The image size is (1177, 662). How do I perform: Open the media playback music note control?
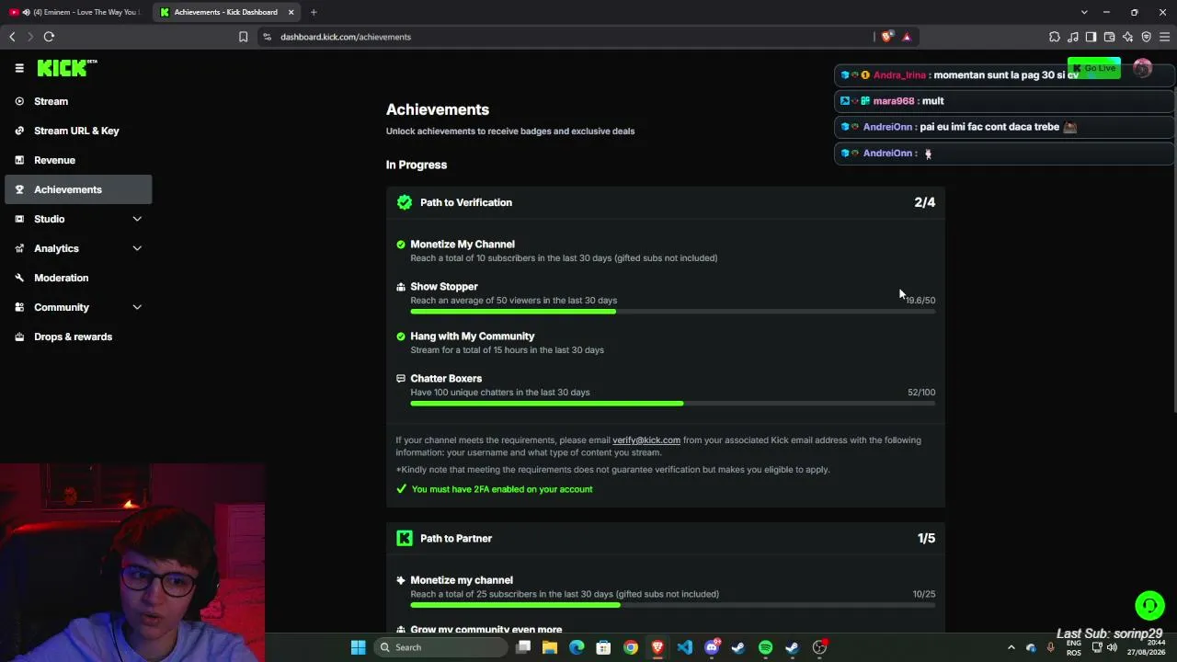(1073, 37)
